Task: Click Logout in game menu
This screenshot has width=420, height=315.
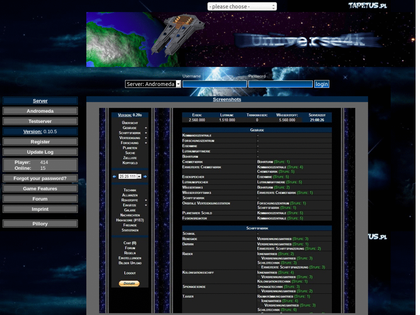Action: (130, 273)
